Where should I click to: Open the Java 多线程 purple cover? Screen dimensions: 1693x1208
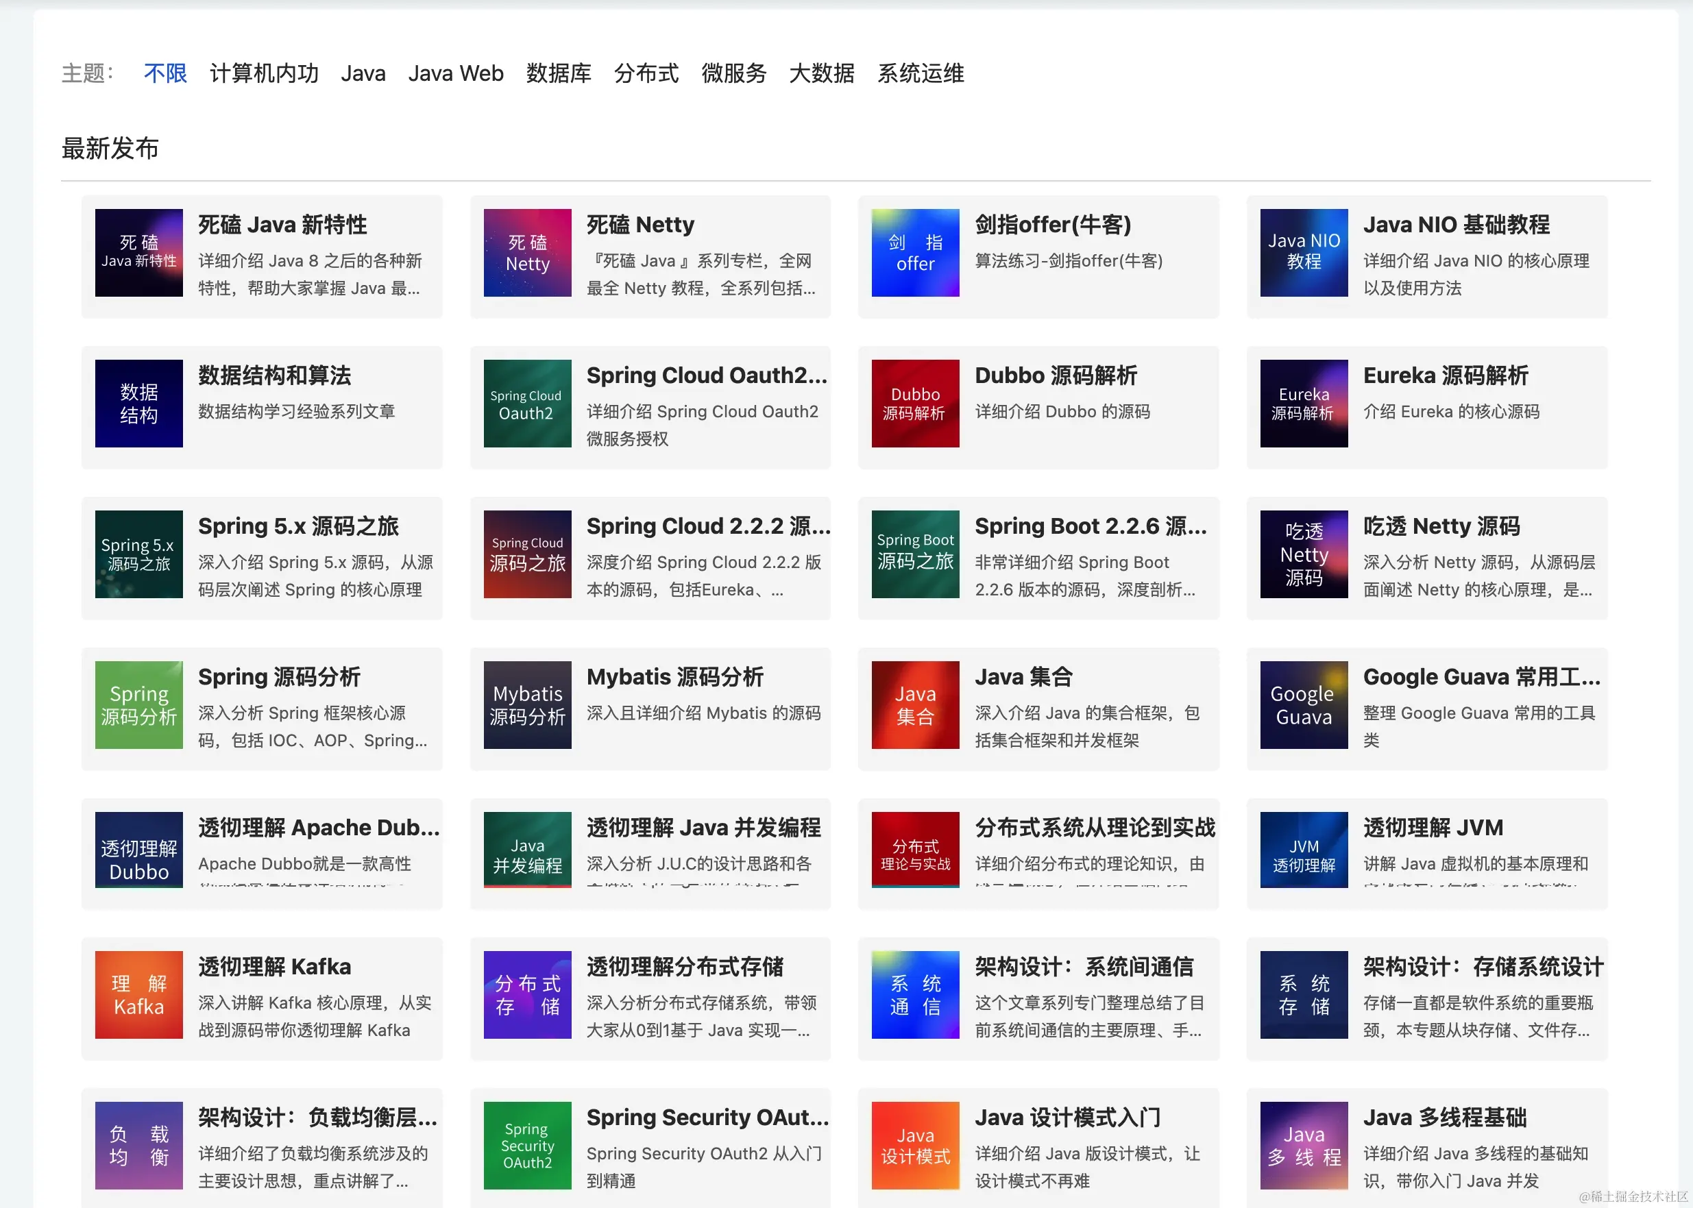(x=1304, y=1145)
